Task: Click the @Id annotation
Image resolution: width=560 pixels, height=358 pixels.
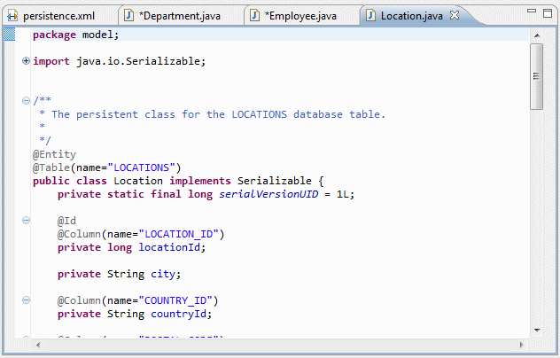Action: point(66,221)
